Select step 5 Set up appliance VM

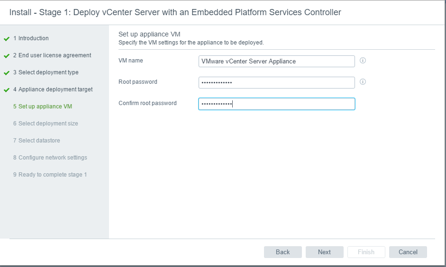click(43, 107)
